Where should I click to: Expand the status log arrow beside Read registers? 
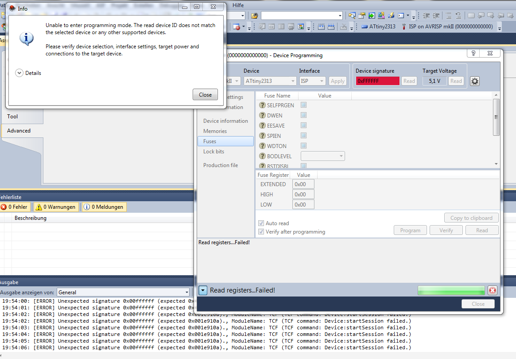[203, 290]
